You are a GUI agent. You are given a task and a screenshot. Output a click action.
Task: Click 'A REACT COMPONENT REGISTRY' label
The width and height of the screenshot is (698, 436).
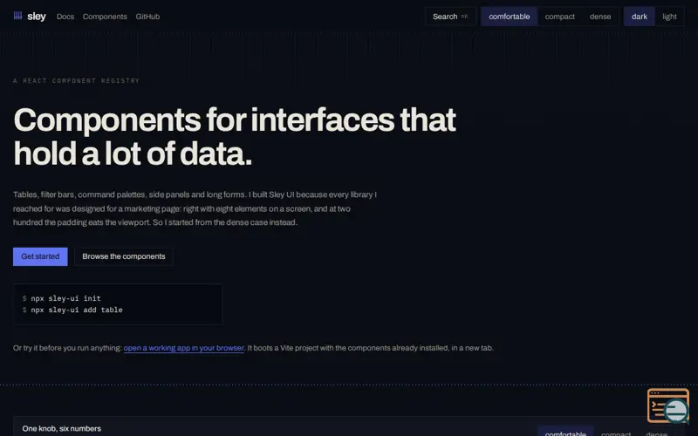76,80
